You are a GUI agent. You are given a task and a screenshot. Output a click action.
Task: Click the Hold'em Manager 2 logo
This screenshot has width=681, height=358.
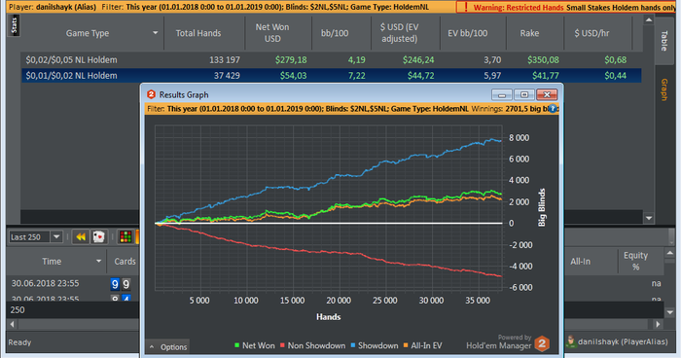click(x=542, y=343)
